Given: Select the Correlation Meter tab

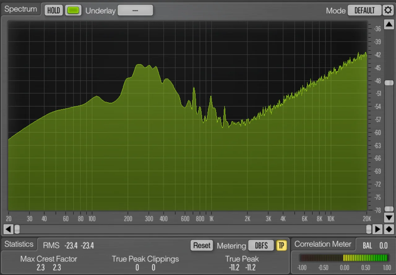Looking at the screenshot, I should coord(323,244).
